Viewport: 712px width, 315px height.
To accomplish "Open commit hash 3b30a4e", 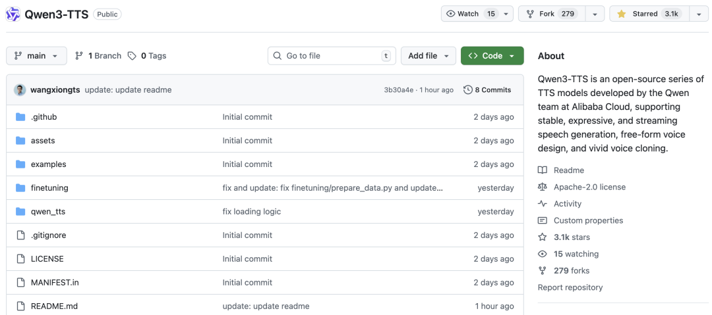I will pyautogui.click(x=399, y=89).
